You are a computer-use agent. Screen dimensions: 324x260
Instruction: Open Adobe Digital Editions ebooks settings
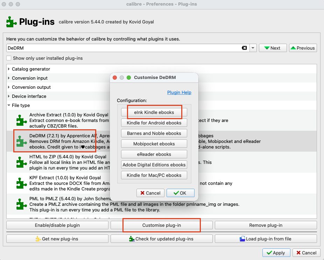coord(154,165)
